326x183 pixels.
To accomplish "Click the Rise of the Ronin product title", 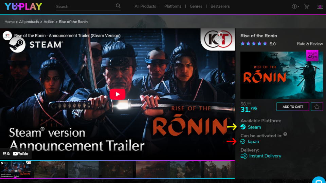I will pyautogui.click(x=259, y=36).
